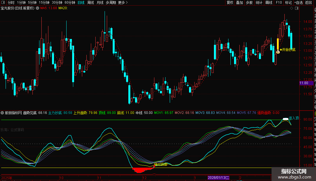Click the right panel toggle icon

(x=297, y=8)
